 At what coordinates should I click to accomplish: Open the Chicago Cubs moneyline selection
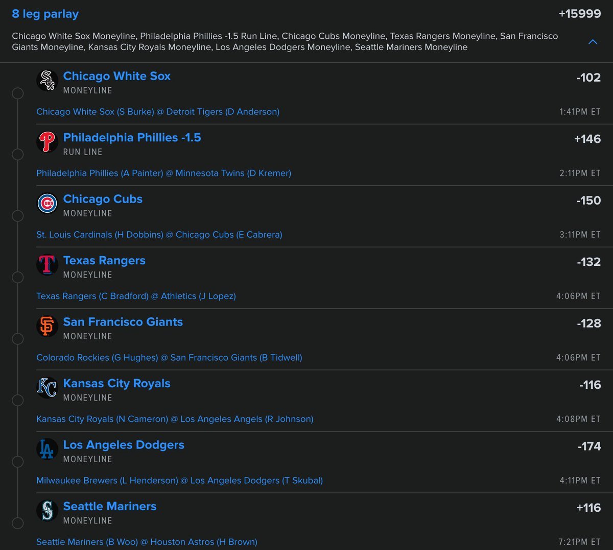(x=103, y=199)
